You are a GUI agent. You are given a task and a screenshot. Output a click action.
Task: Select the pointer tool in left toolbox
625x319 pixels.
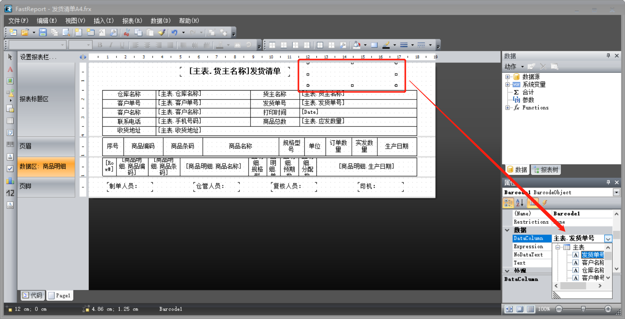(10, 57)
